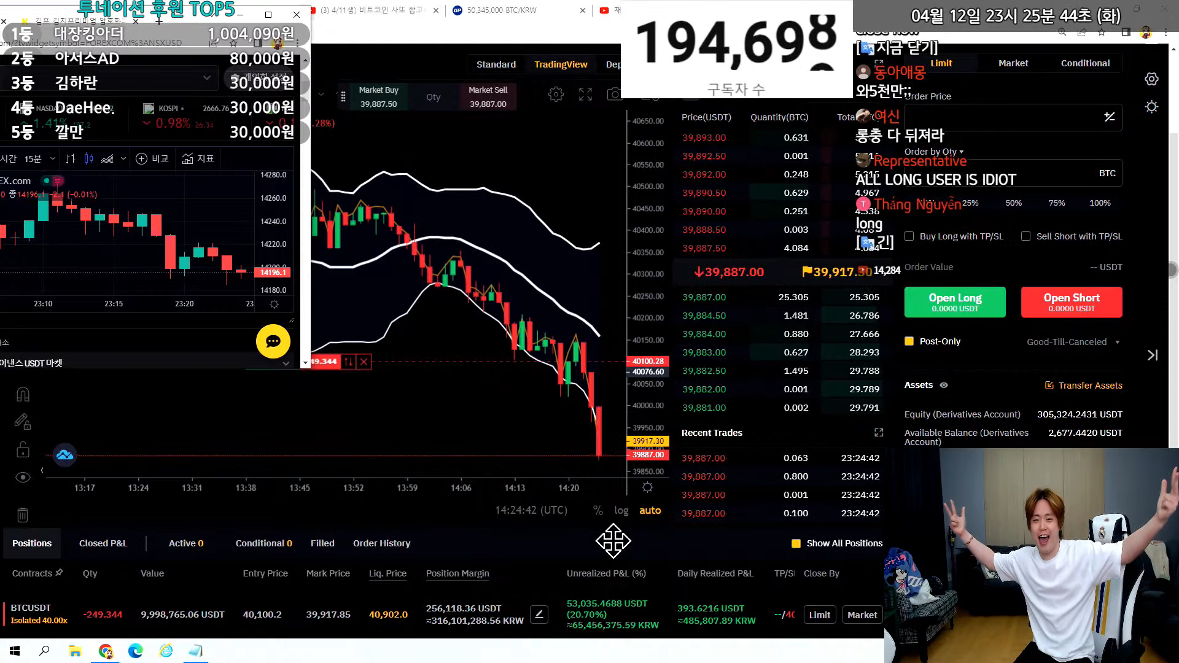The width and height of the screenshot is (1179, 663).
Task: Close position by Limit button
Action: pyautogui.click(x=820, y=615)
